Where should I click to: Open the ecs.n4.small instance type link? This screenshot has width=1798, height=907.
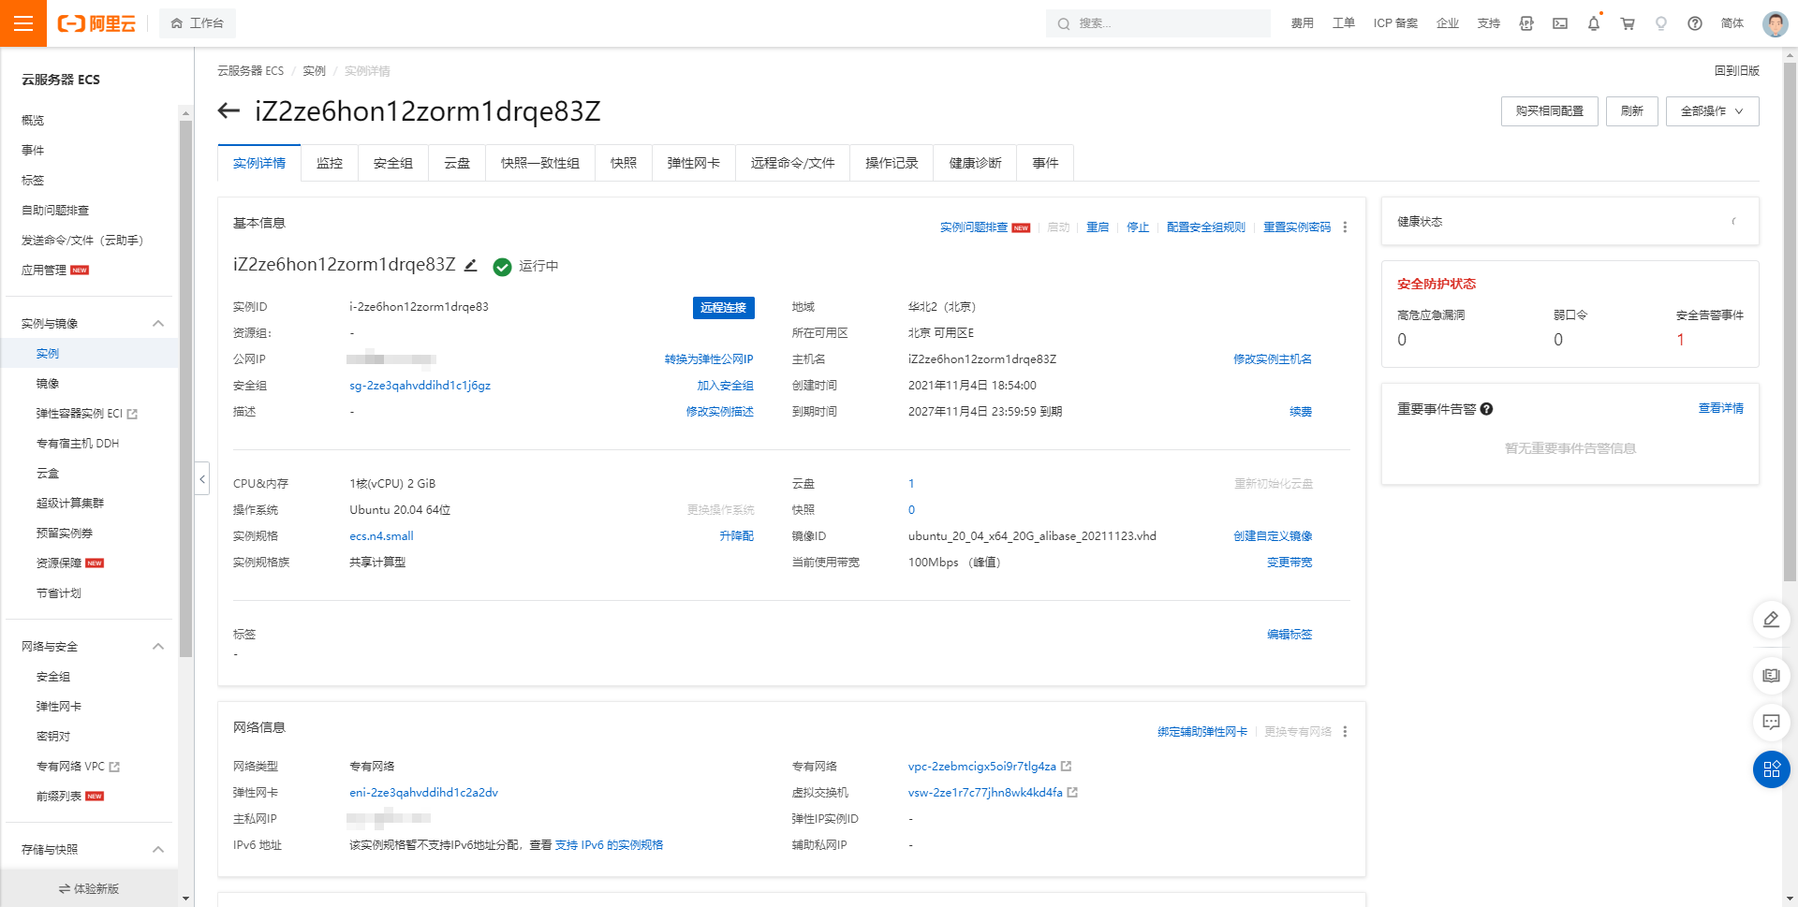(381, 536)
